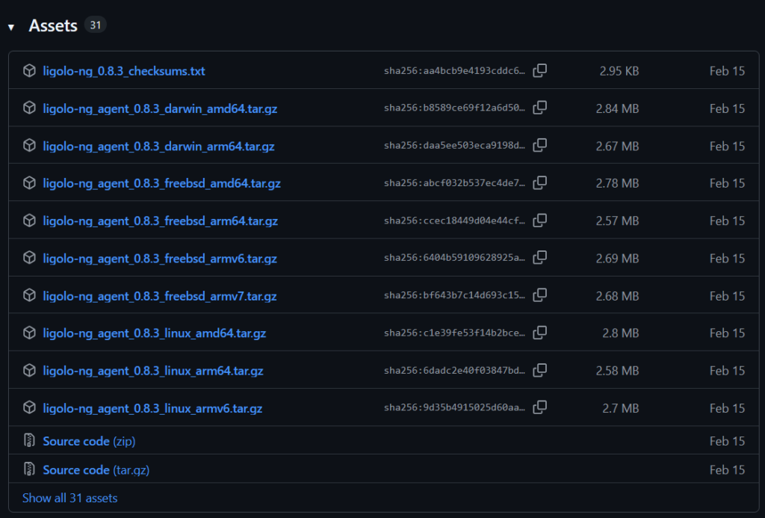Click package icon beside linux_arm64 archive
Viewport: 765px width, 518px height.
pyautogui.click(x=29, y=371)
